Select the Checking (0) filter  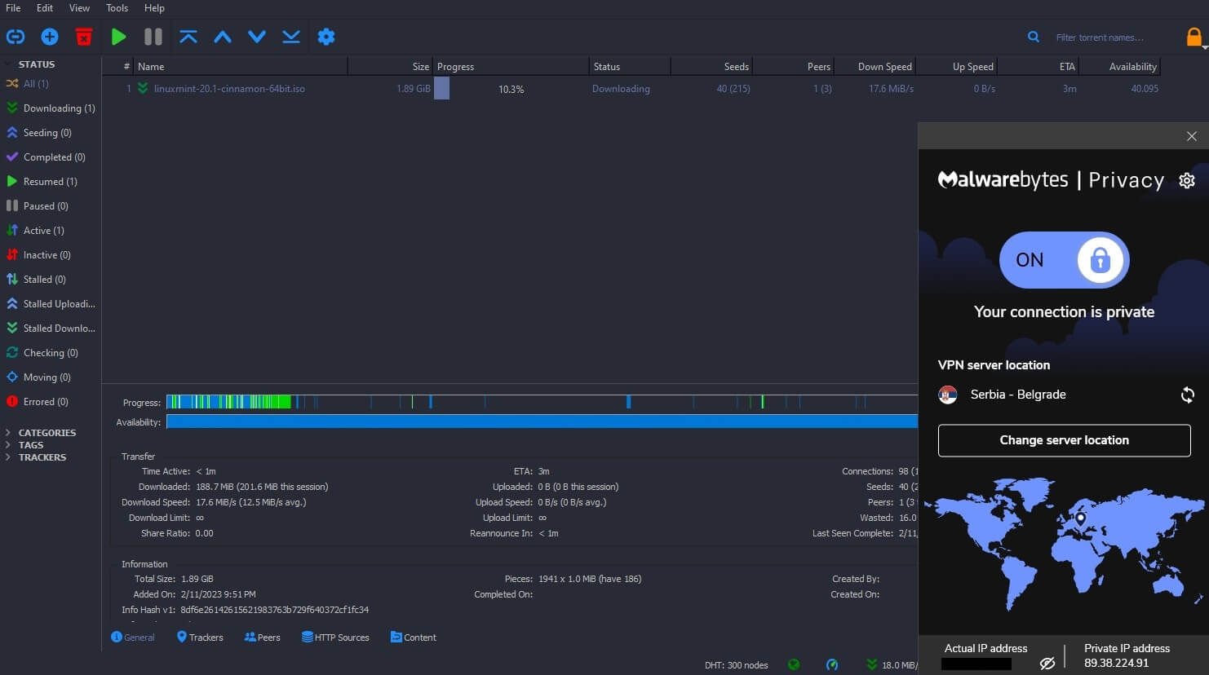coord(51,352)
